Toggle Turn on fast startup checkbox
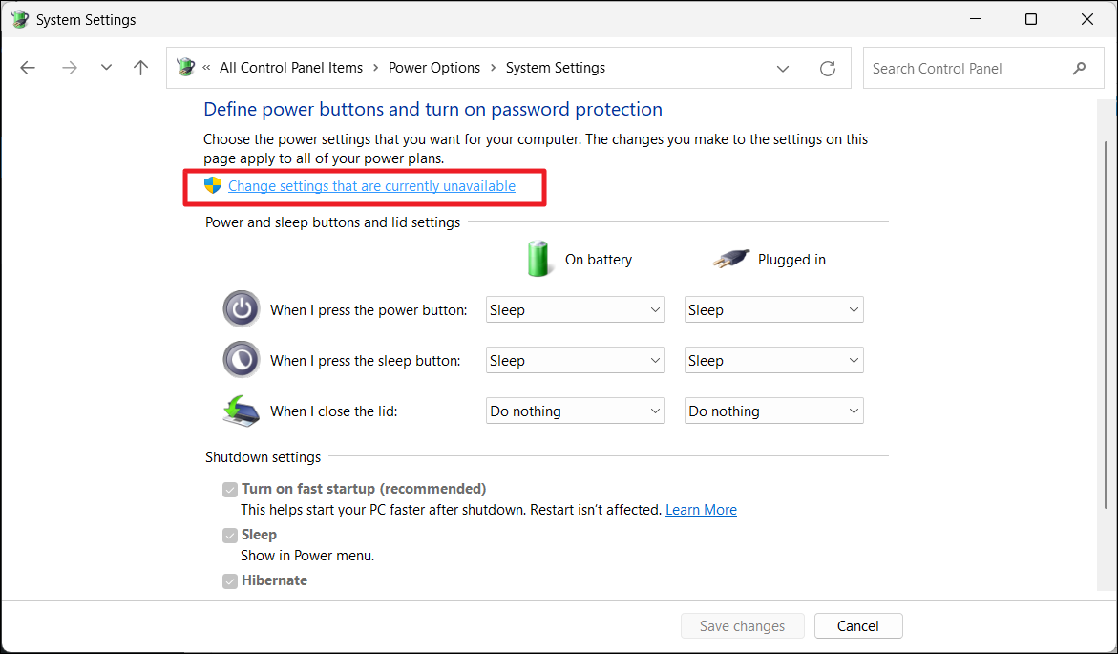The height and width of the screenshot is (654, 1118). point(230,490)
